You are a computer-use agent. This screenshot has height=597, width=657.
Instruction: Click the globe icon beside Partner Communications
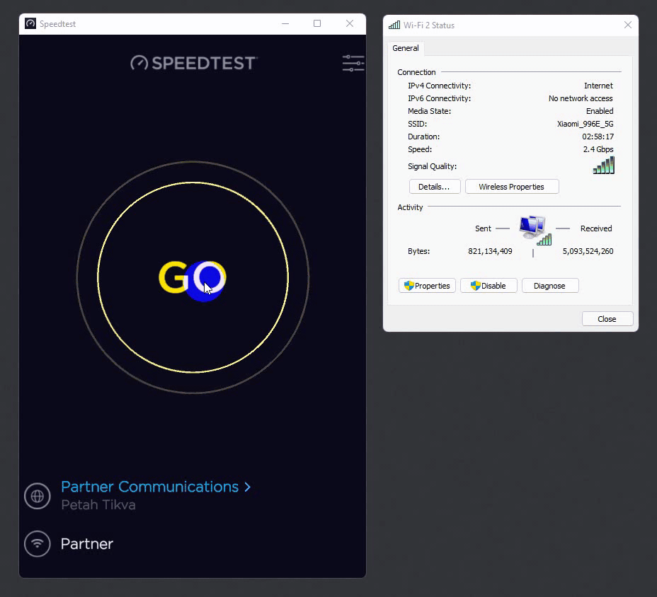(x=38, y=496)
